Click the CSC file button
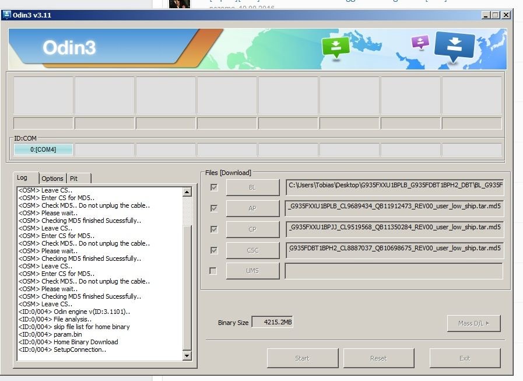 (252, 250)
